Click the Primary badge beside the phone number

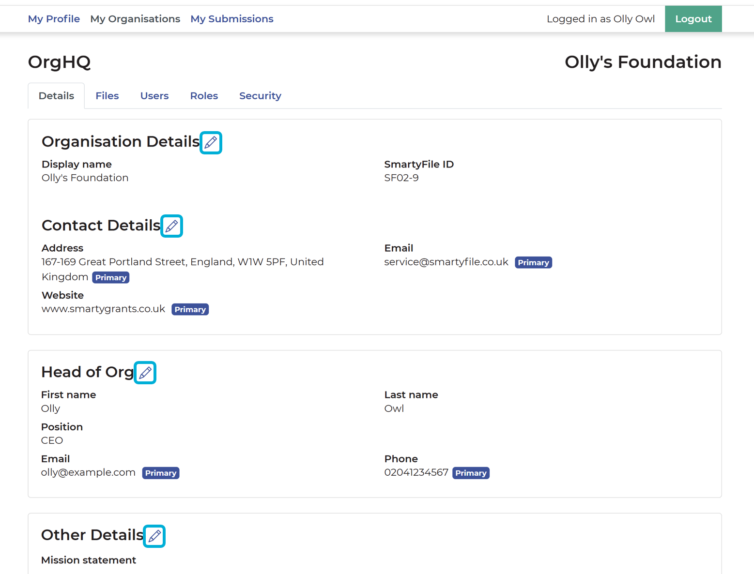coord(471,473)
